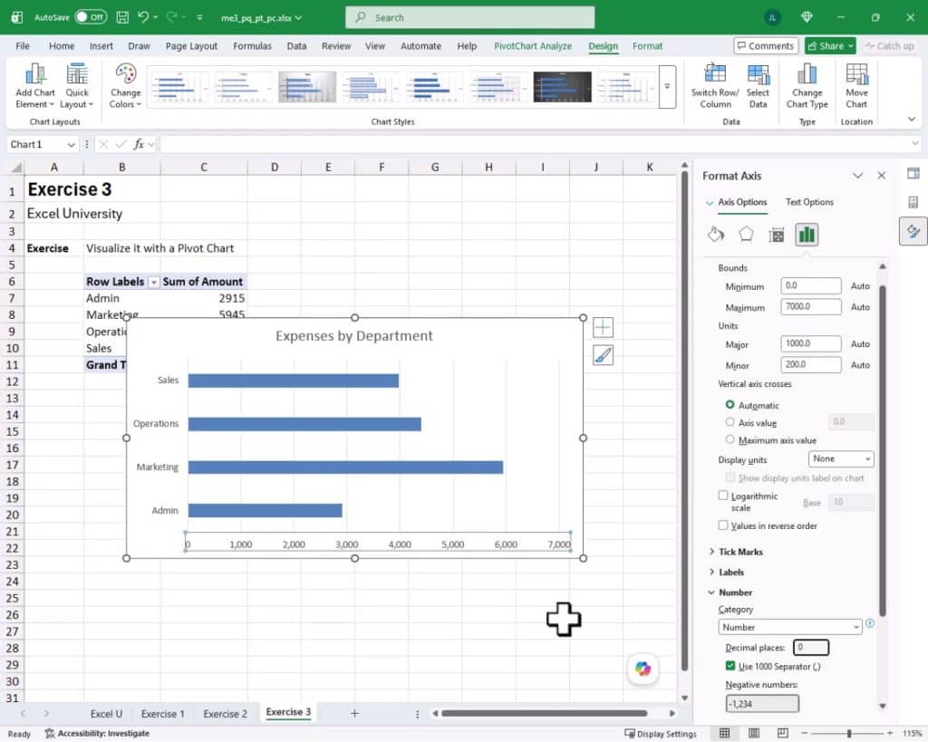The width and height of the screenshot is (928, 742).
Task: Open the Number Category dropdown
Action: [x=789, y=627]
